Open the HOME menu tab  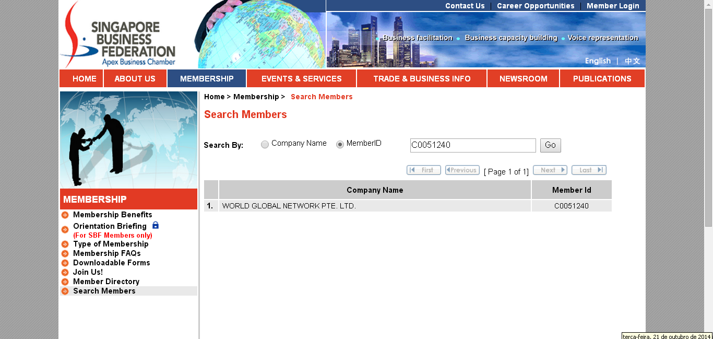[81, 78]
